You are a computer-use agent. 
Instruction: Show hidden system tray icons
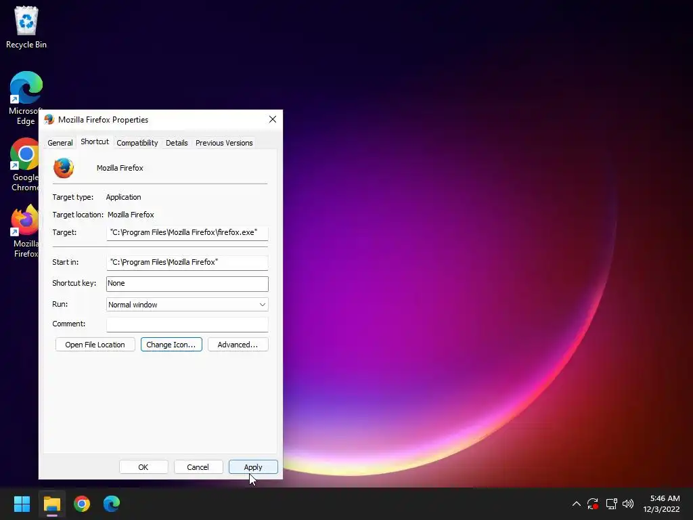click(577, 504)
